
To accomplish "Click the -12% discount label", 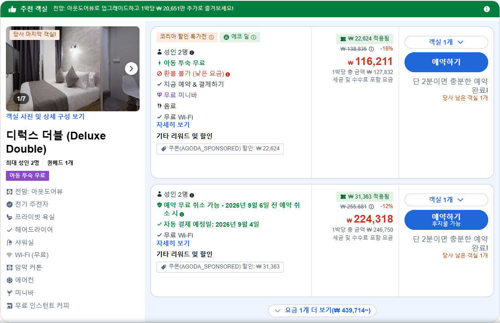I will pyautogui.click(x=386, y=206).
